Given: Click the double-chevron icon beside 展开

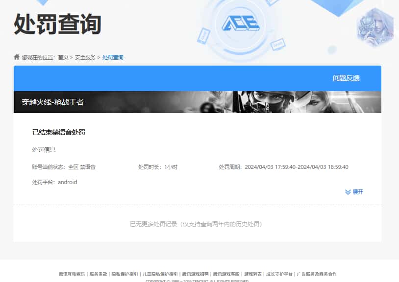Looking at the screenshot, I should coord(348,192).
